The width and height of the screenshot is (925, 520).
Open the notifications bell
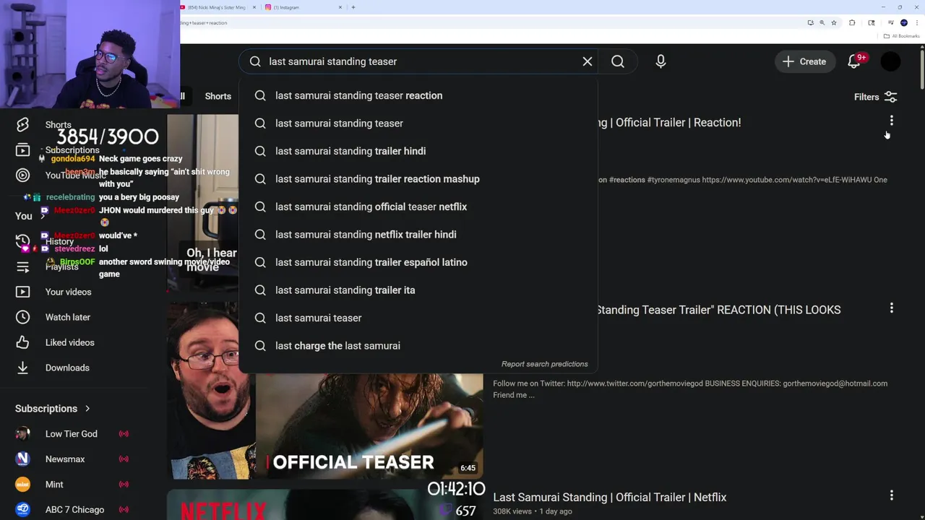coord(854,61)
